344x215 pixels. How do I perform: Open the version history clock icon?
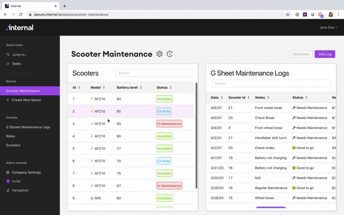[x=170, y=54]
